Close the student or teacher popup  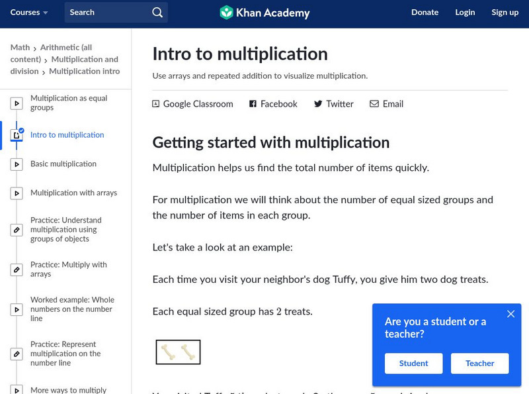(510, 314)
